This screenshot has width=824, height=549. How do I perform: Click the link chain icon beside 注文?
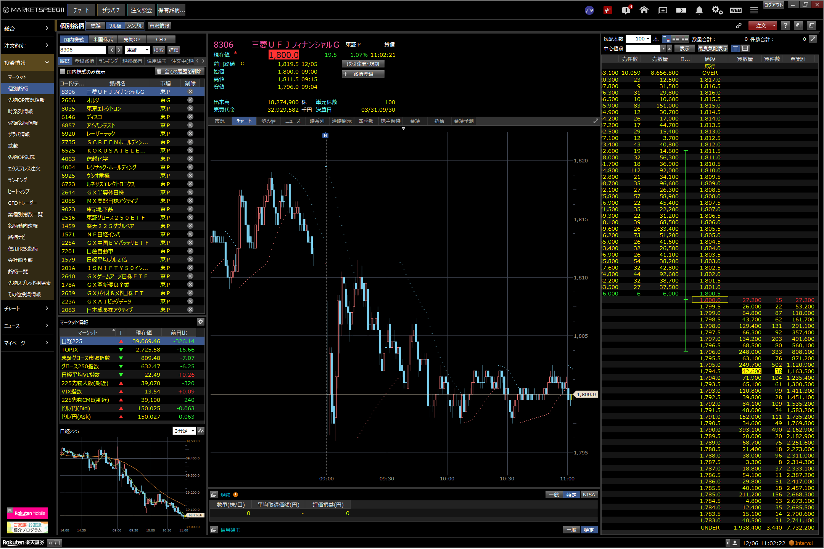(739, 26)
